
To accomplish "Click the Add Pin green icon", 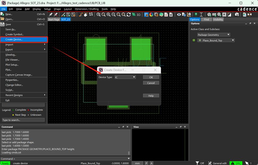I will point(196,15).
